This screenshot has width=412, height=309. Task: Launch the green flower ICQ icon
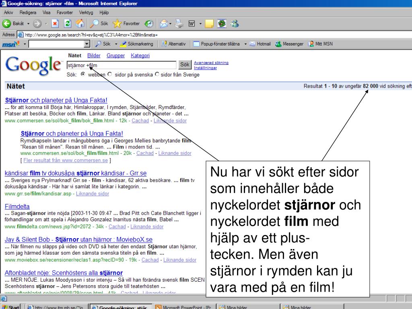click(x=222, y=24)
